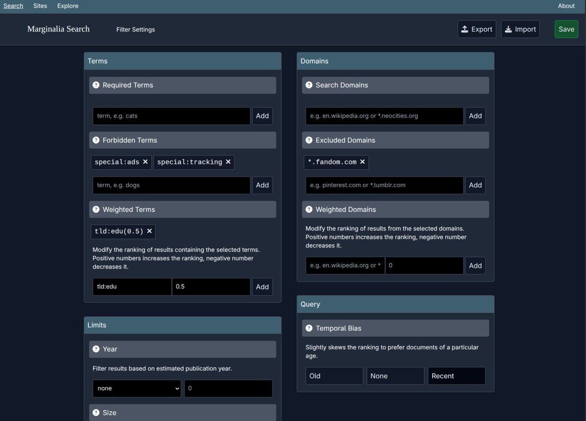Focus the weighted domain name field

(x=345, y=265)
